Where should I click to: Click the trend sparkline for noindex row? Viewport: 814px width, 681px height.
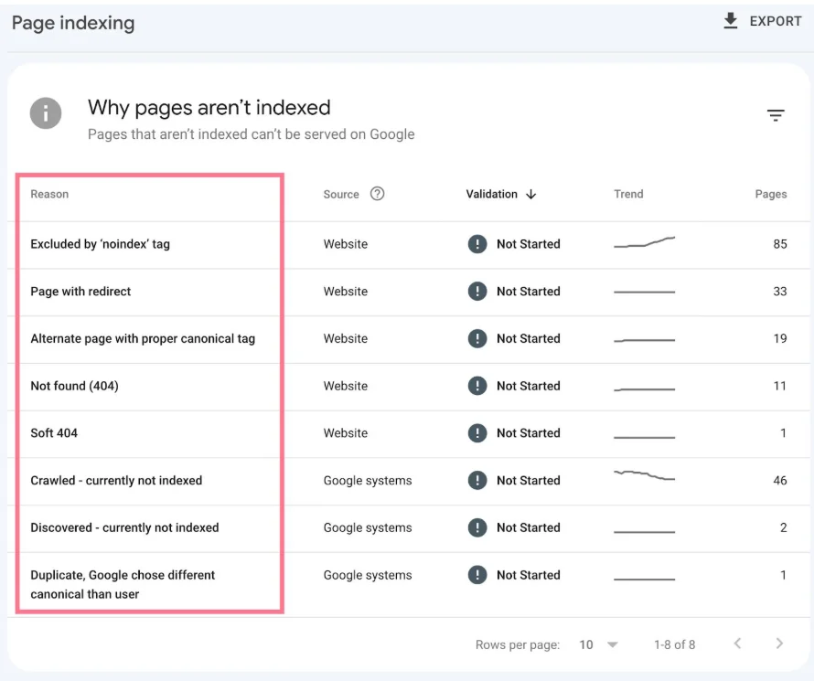click(644, 242)
